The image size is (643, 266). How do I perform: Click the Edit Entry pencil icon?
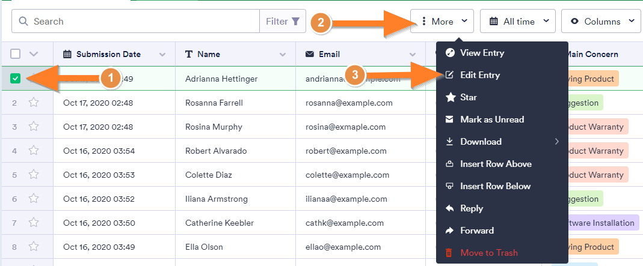click(449, 75)
